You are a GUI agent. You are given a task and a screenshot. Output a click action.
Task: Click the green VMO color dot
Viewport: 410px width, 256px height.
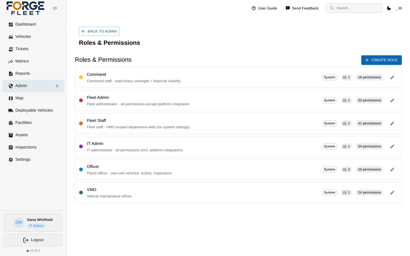pyautogui.click(x=81, y=193)
